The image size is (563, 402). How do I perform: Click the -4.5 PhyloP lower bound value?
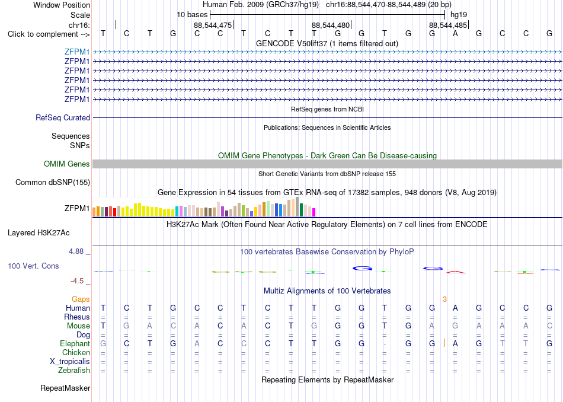click(x=77, y=281)
